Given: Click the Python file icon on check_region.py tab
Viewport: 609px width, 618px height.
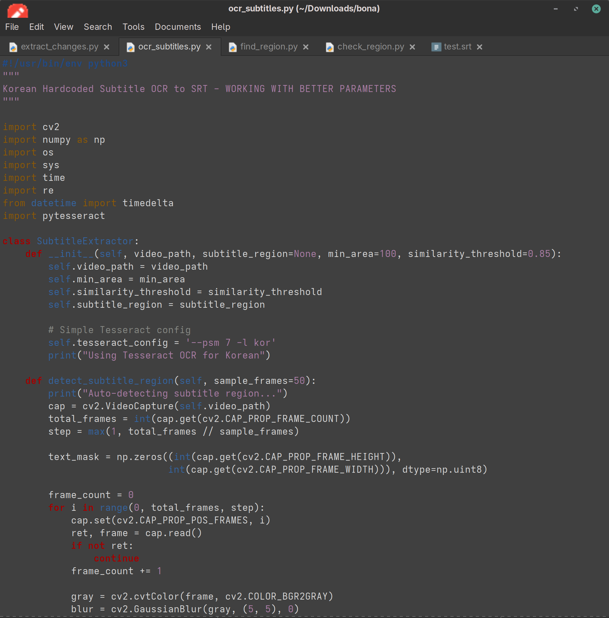Looking at the screenshot, I should [x=330, y=47].
